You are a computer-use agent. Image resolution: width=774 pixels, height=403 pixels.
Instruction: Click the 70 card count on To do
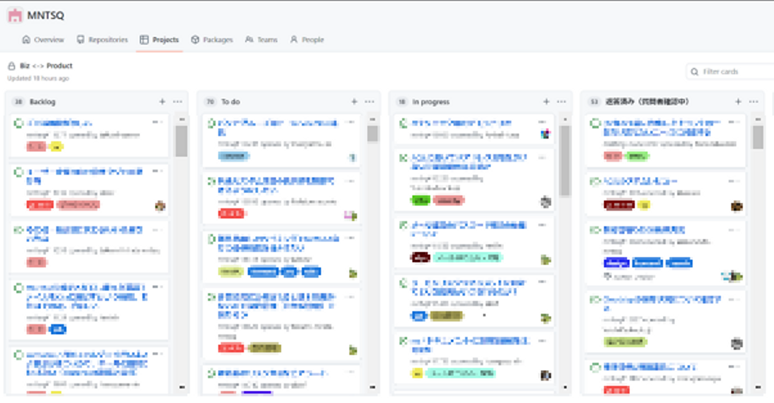[x=210, y=102]
